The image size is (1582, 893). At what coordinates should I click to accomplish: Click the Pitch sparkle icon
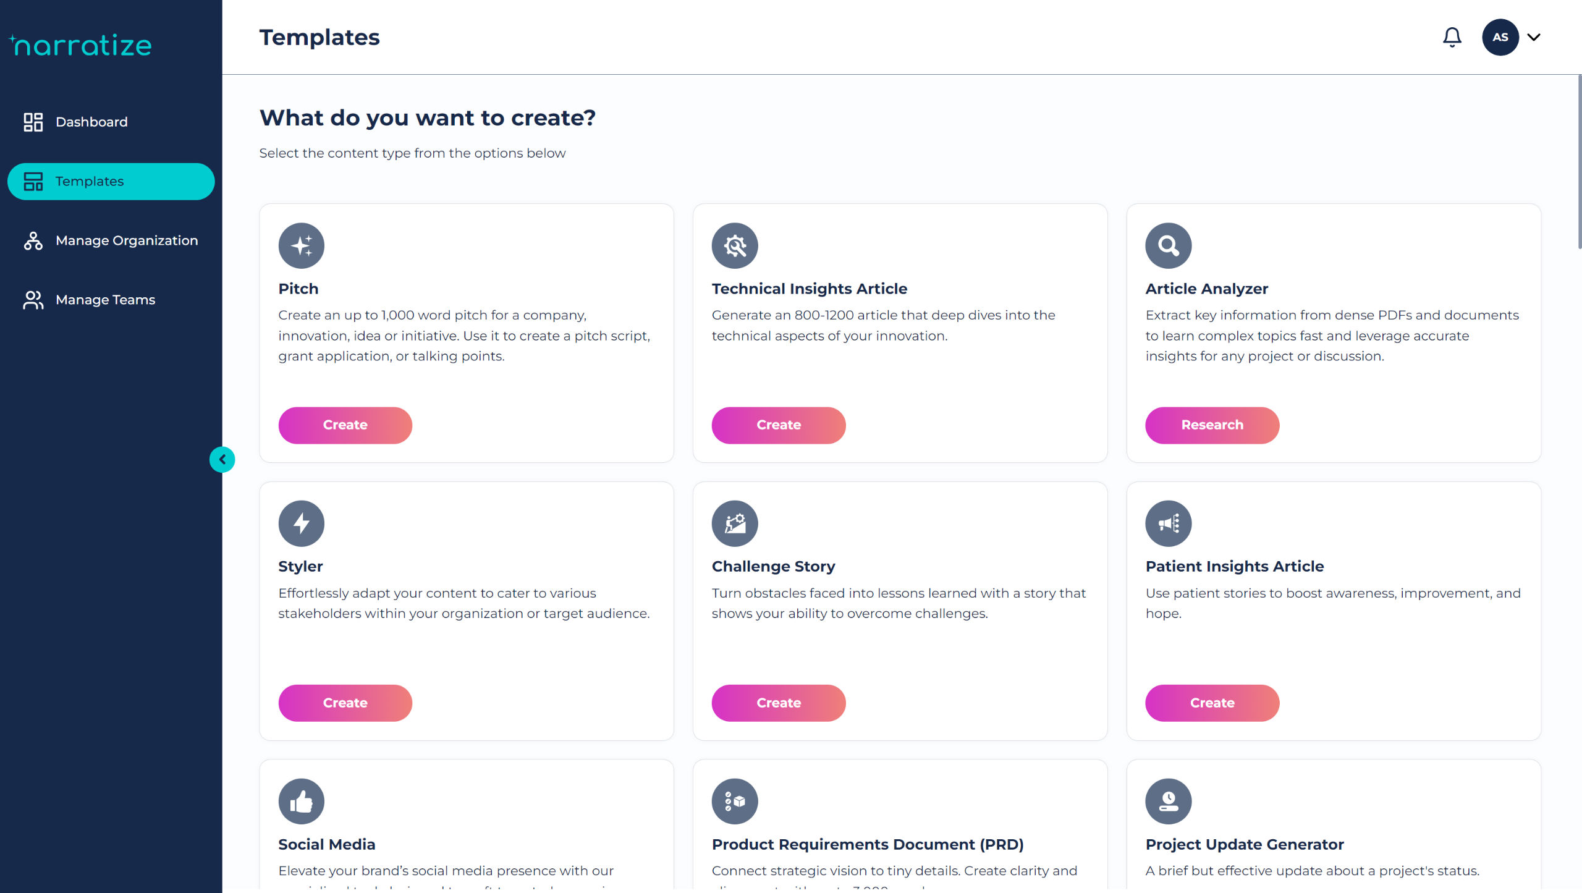tap(302, 245)
